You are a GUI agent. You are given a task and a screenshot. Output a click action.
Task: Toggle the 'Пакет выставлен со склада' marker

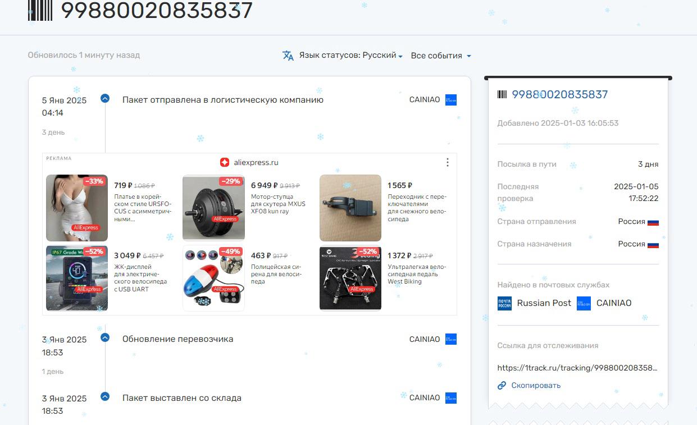click(x=105, y=396)
